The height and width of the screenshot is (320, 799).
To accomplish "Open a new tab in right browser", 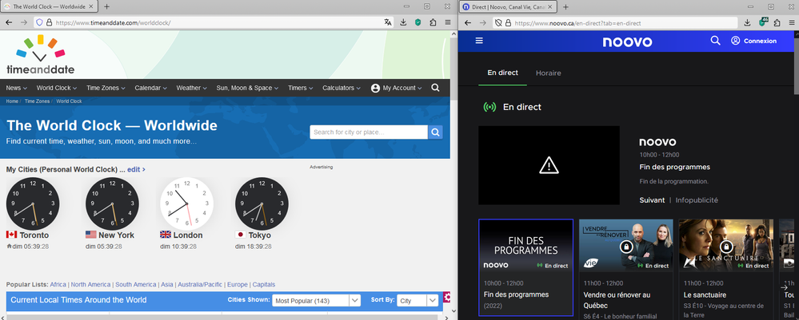I will [565, 6].
